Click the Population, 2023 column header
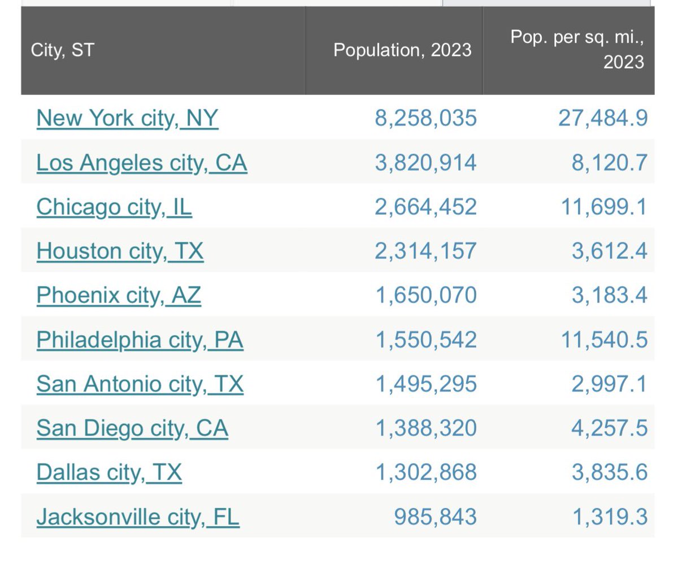This screenshot has height=573, width=678. coord(394,50)
